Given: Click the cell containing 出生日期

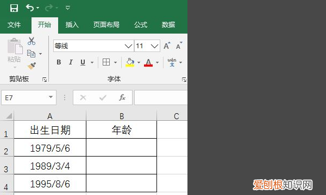Looking at the screenshot, I should pos(50,129).
